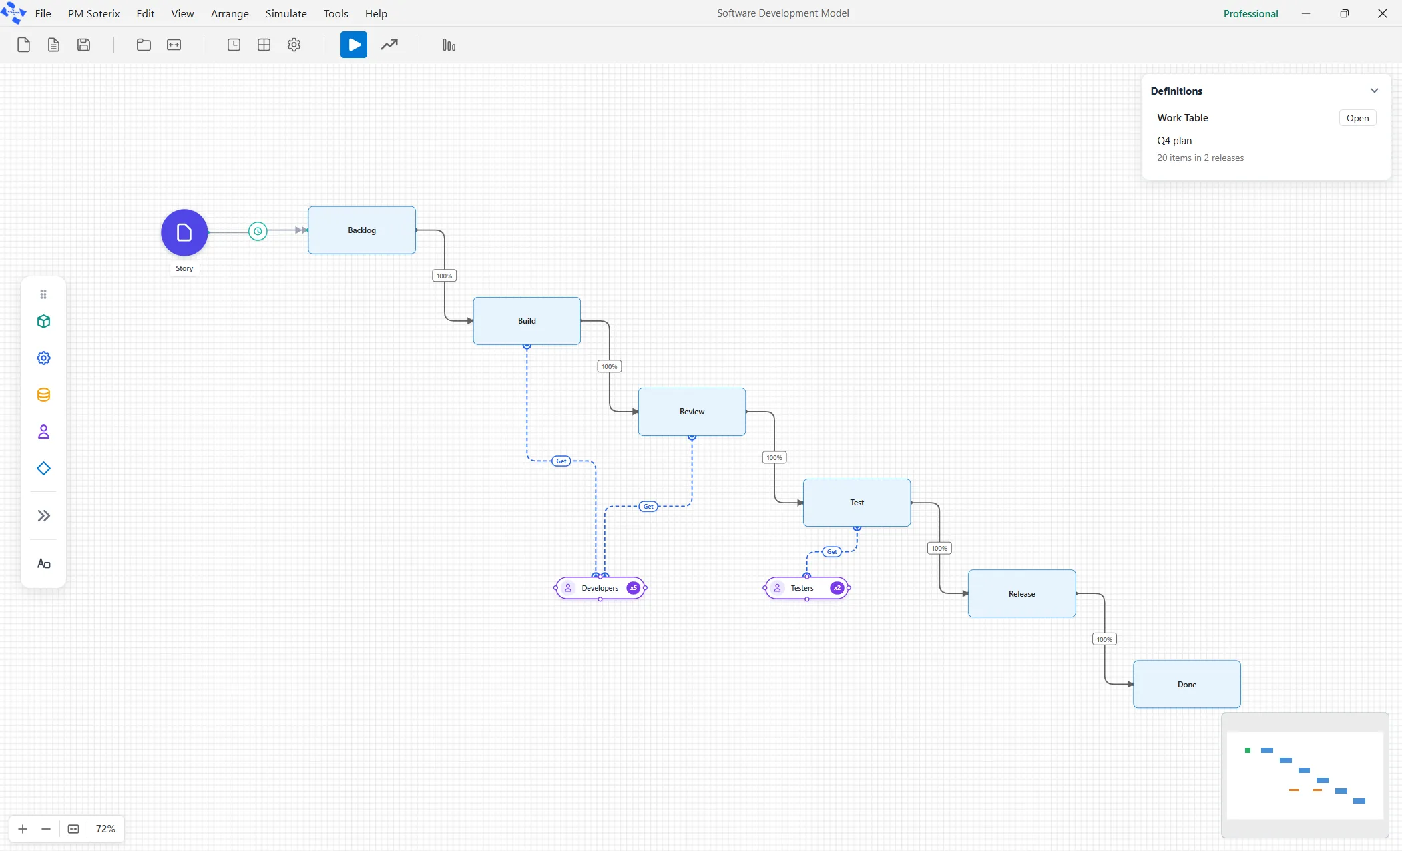Open the gear settings icon in toolbar

pos(294,45)
